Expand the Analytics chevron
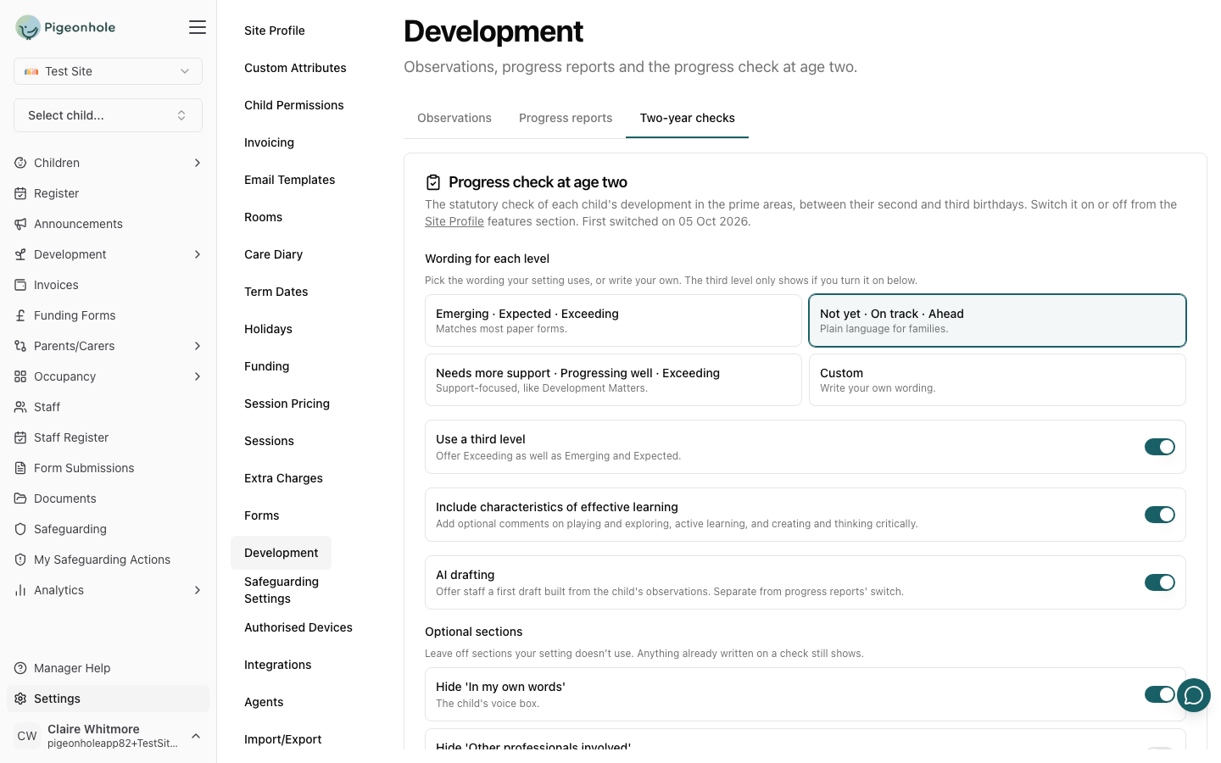This screenshot has width=1221, height=763. click(198, 590)
